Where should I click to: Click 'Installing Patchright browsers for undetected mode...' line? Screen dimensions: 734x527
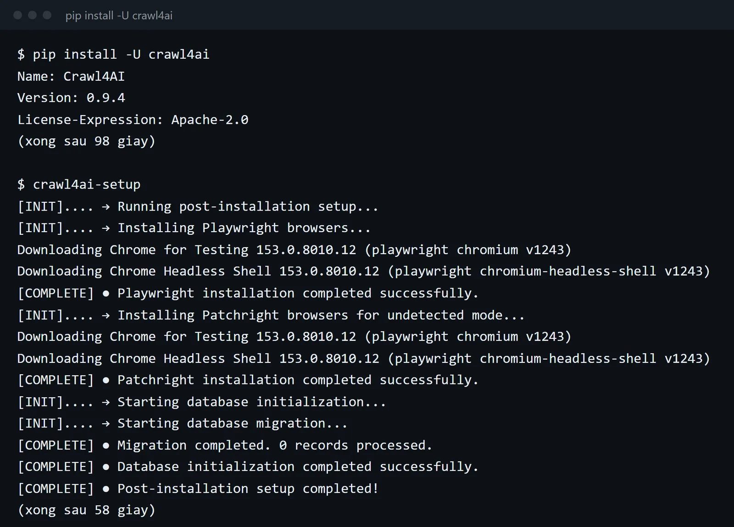point(271,315)
